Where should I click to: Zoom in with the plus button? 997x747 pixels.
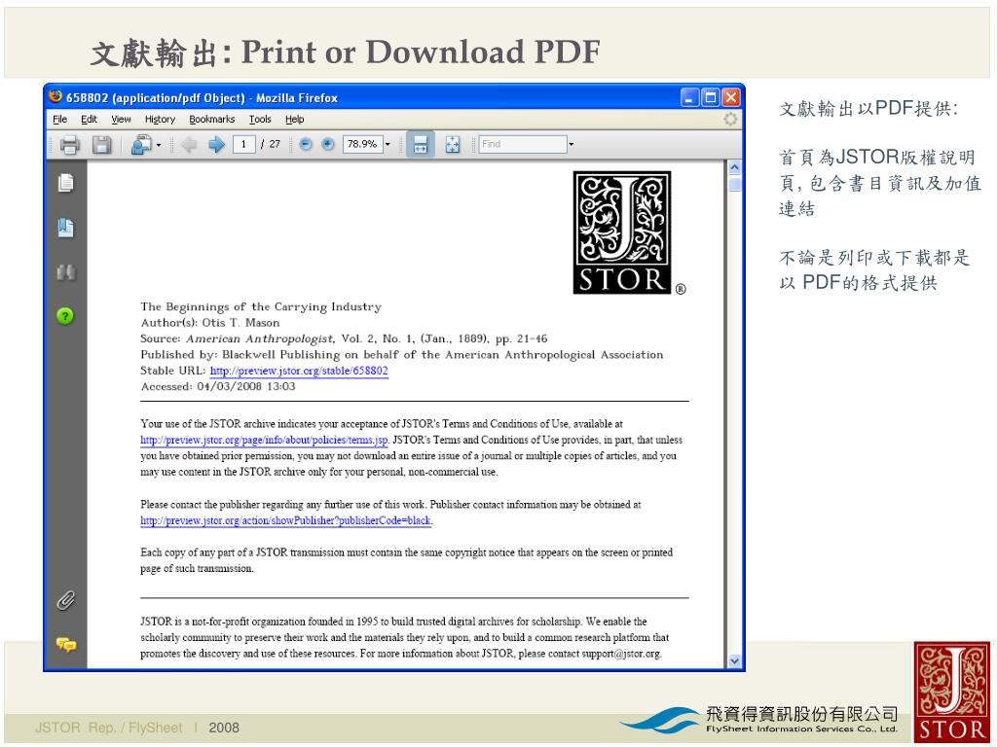(327, 144)
